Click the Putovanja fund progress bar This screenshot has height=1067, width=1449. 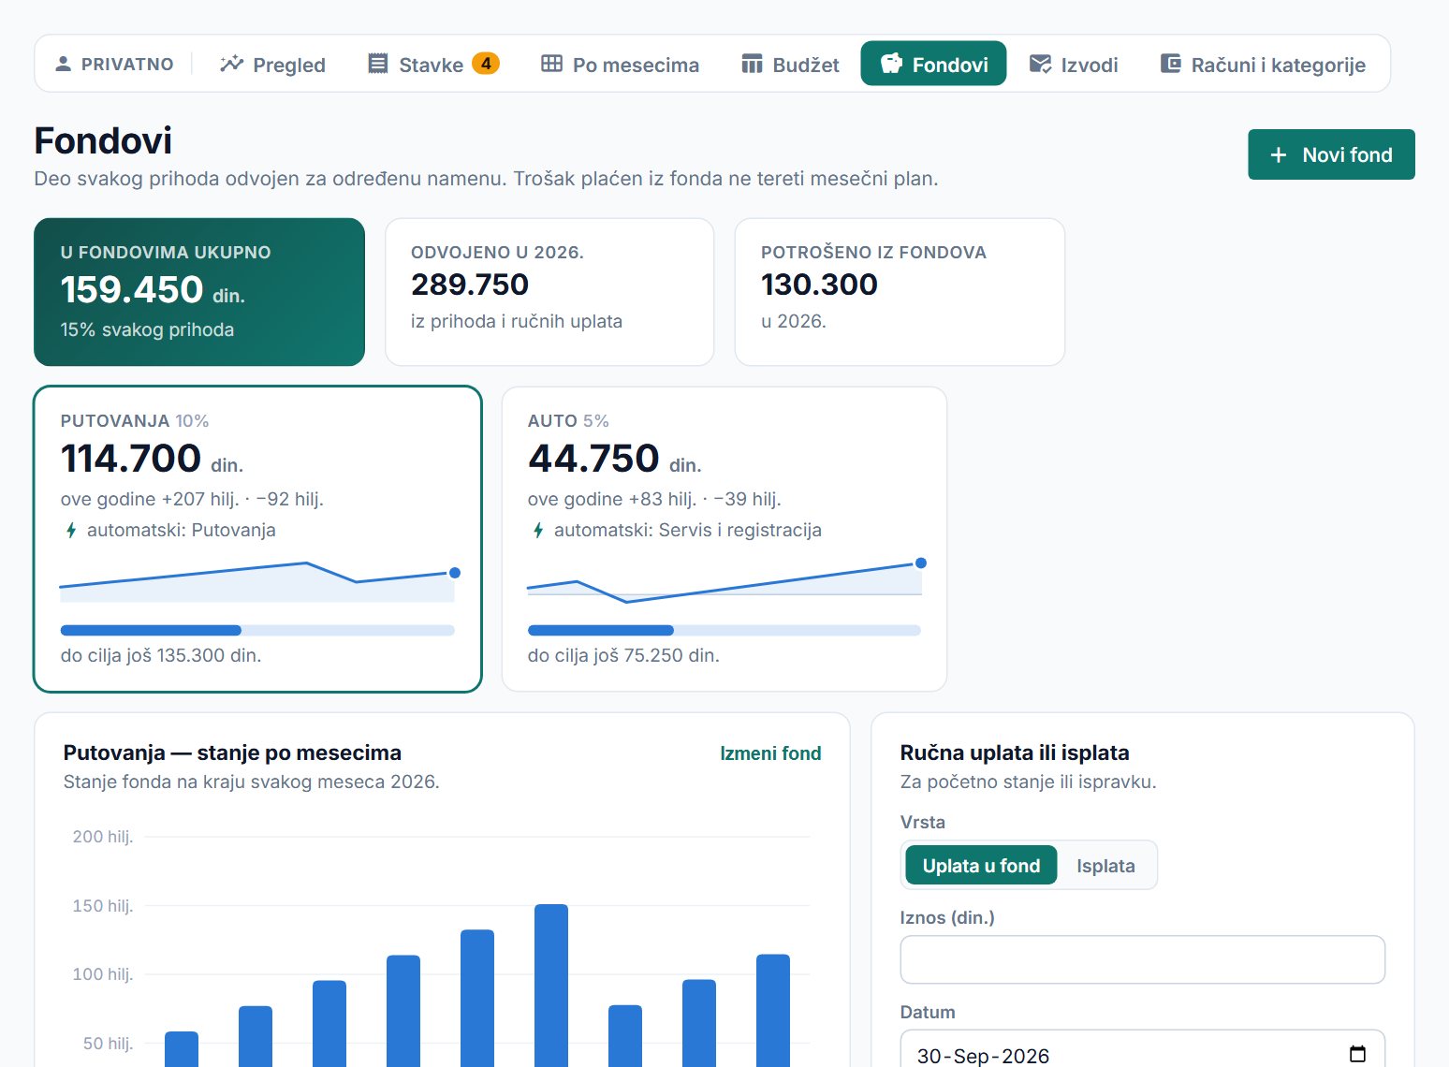(257, 630)
